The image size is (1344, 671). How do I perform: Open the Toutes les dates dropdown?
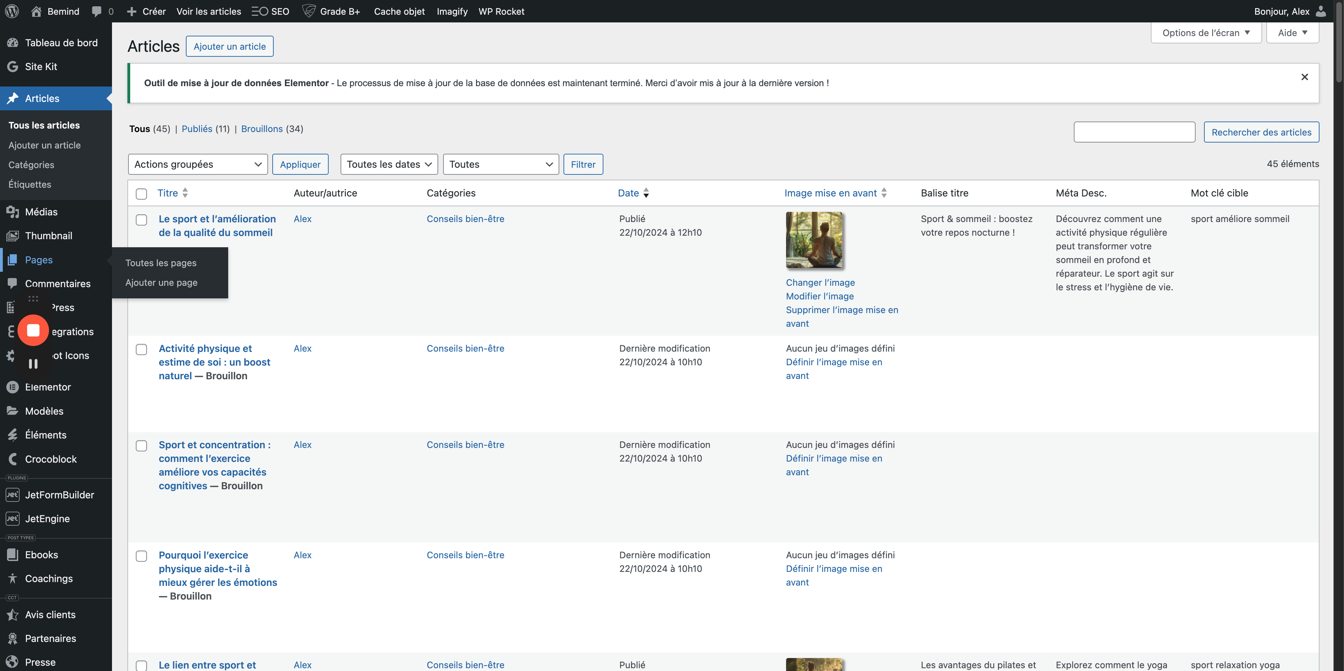click(389, 164)
